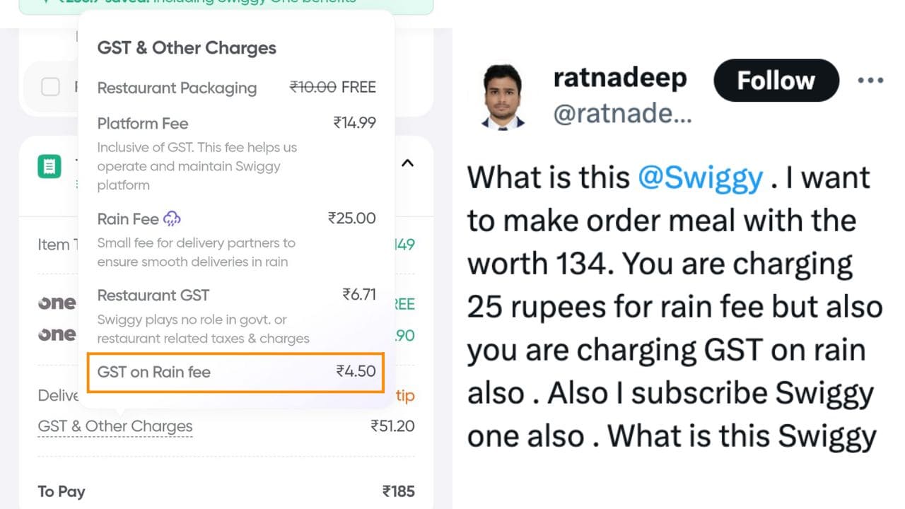This screenshot has height=509, width=905.
Task: Click the @Swiggy mention link
Action: (x=700, y=177)
